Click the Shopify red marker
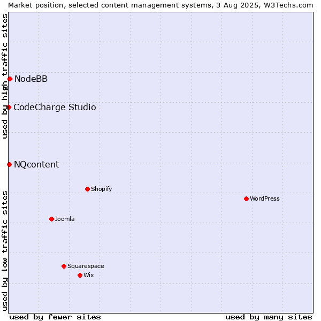 87,189
